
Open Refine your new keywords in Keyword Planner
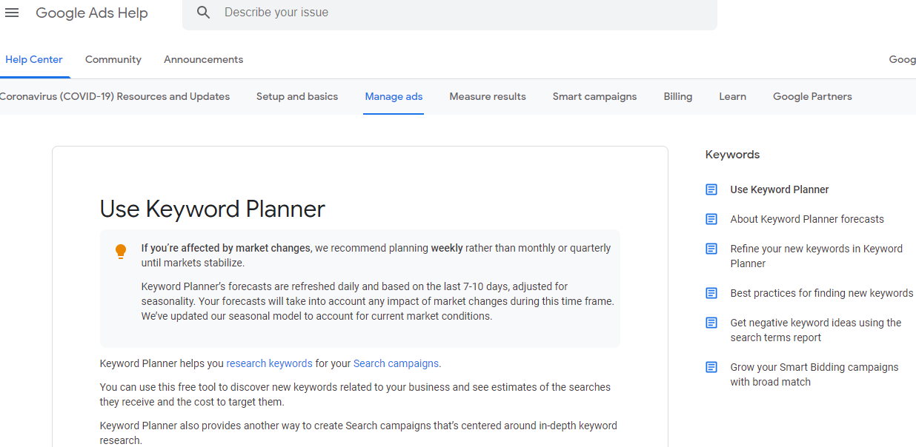816,256
